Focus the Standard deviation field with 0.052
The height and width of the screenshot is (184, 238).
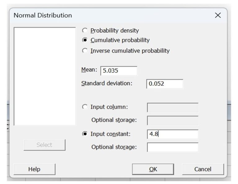coord(165,84)
